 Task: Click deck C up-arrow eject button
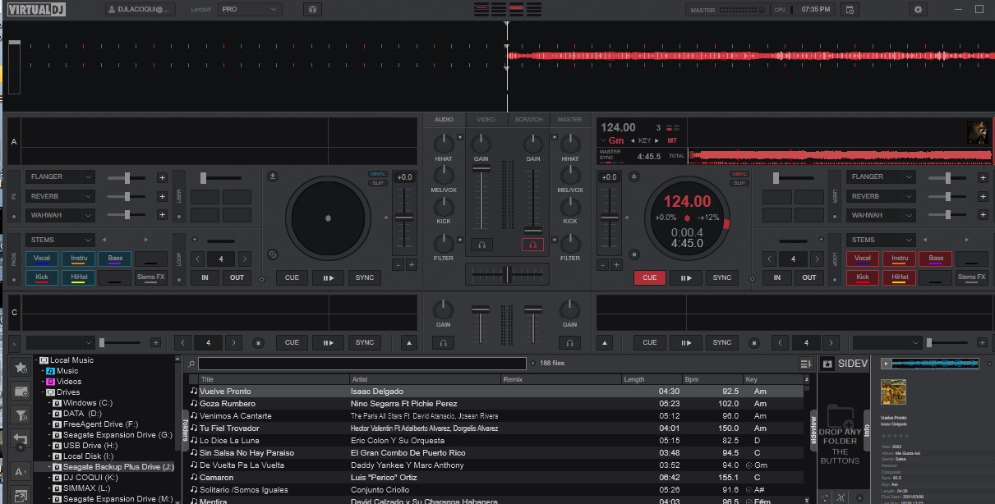coord(409,342)
